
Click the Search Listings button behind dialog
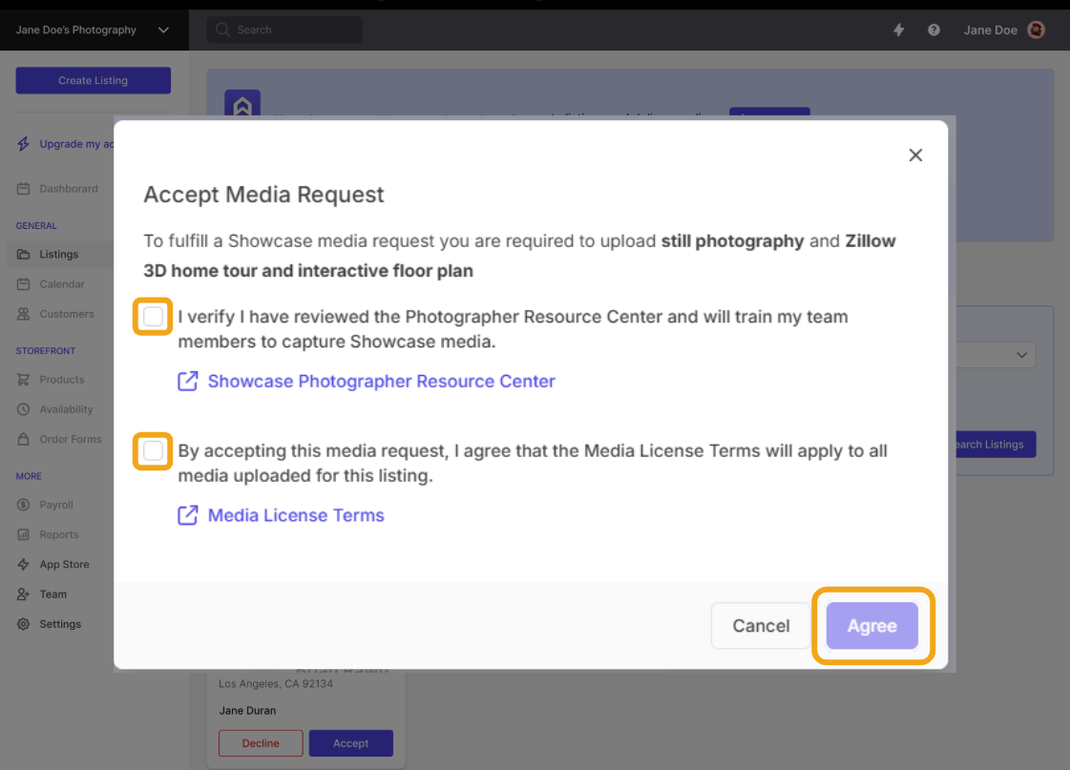point(996,444)
